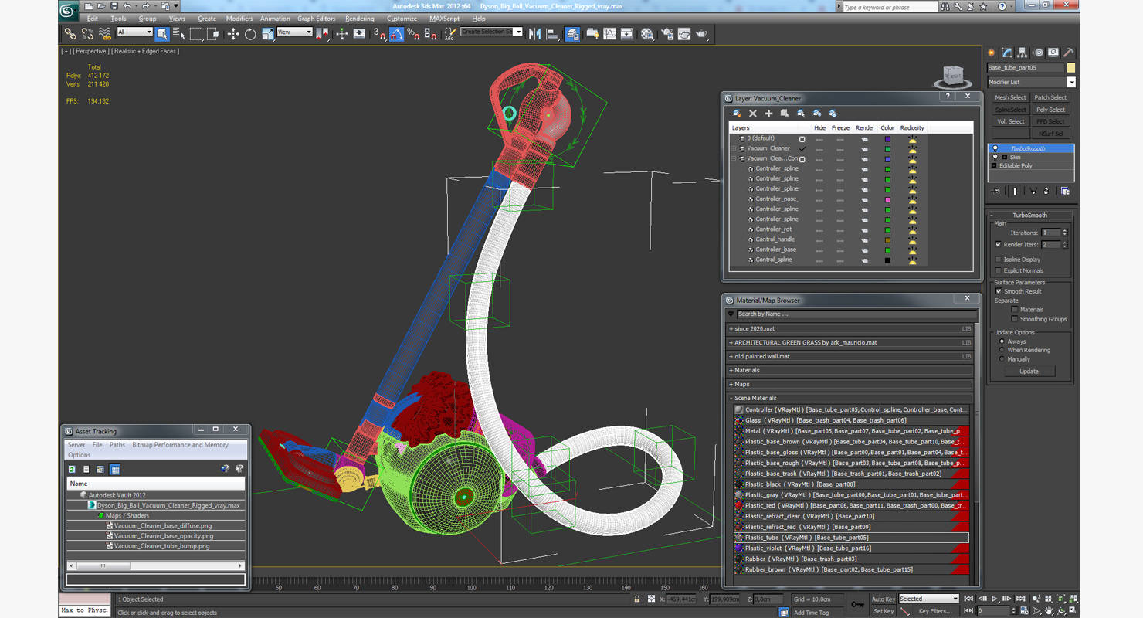Viewport: 1143px width, 618px height.
Task: Click the Mesh Select button
Action: coord(1010,97)
